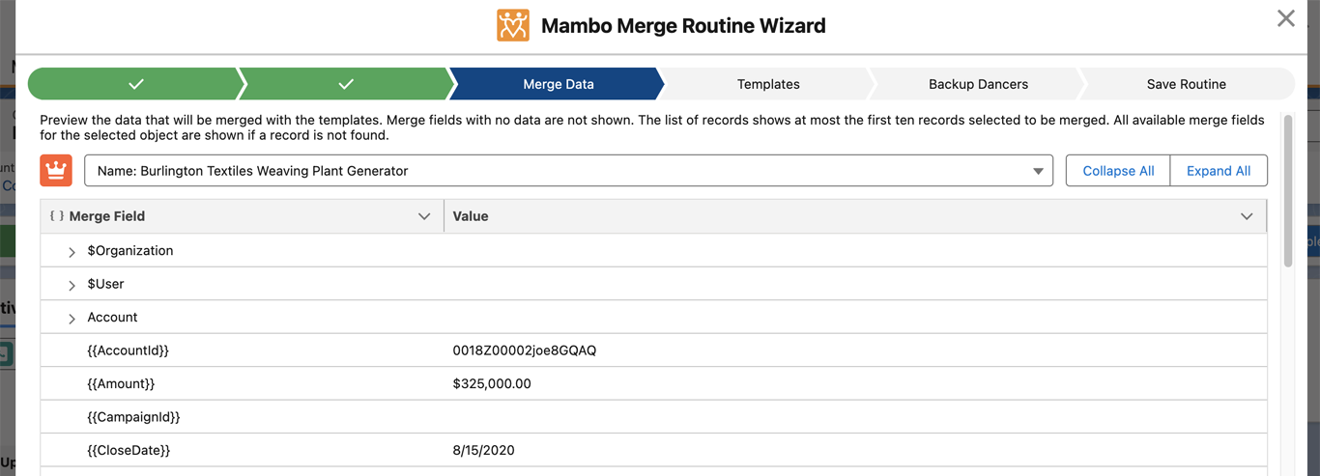The width and height of the screenshot is (1320, 476).
Task: Close the Mambo Merge Routine Wizard
Action: 1285,18
